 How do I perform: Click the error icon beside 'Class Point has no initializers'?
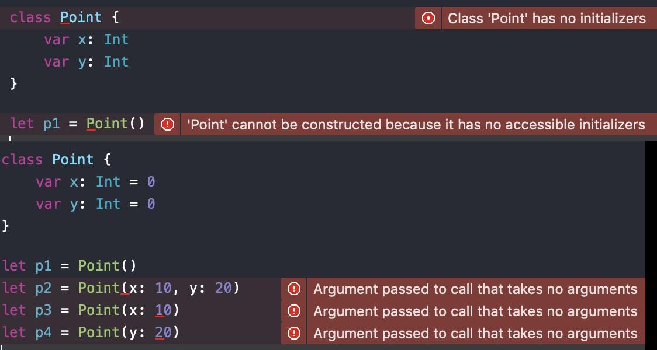coord(428,19)
